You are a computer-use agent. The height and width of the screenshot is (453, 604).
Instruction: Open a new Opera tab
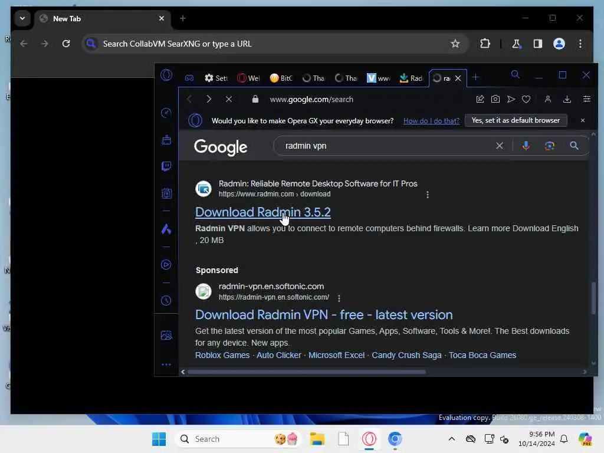(476, 77)
